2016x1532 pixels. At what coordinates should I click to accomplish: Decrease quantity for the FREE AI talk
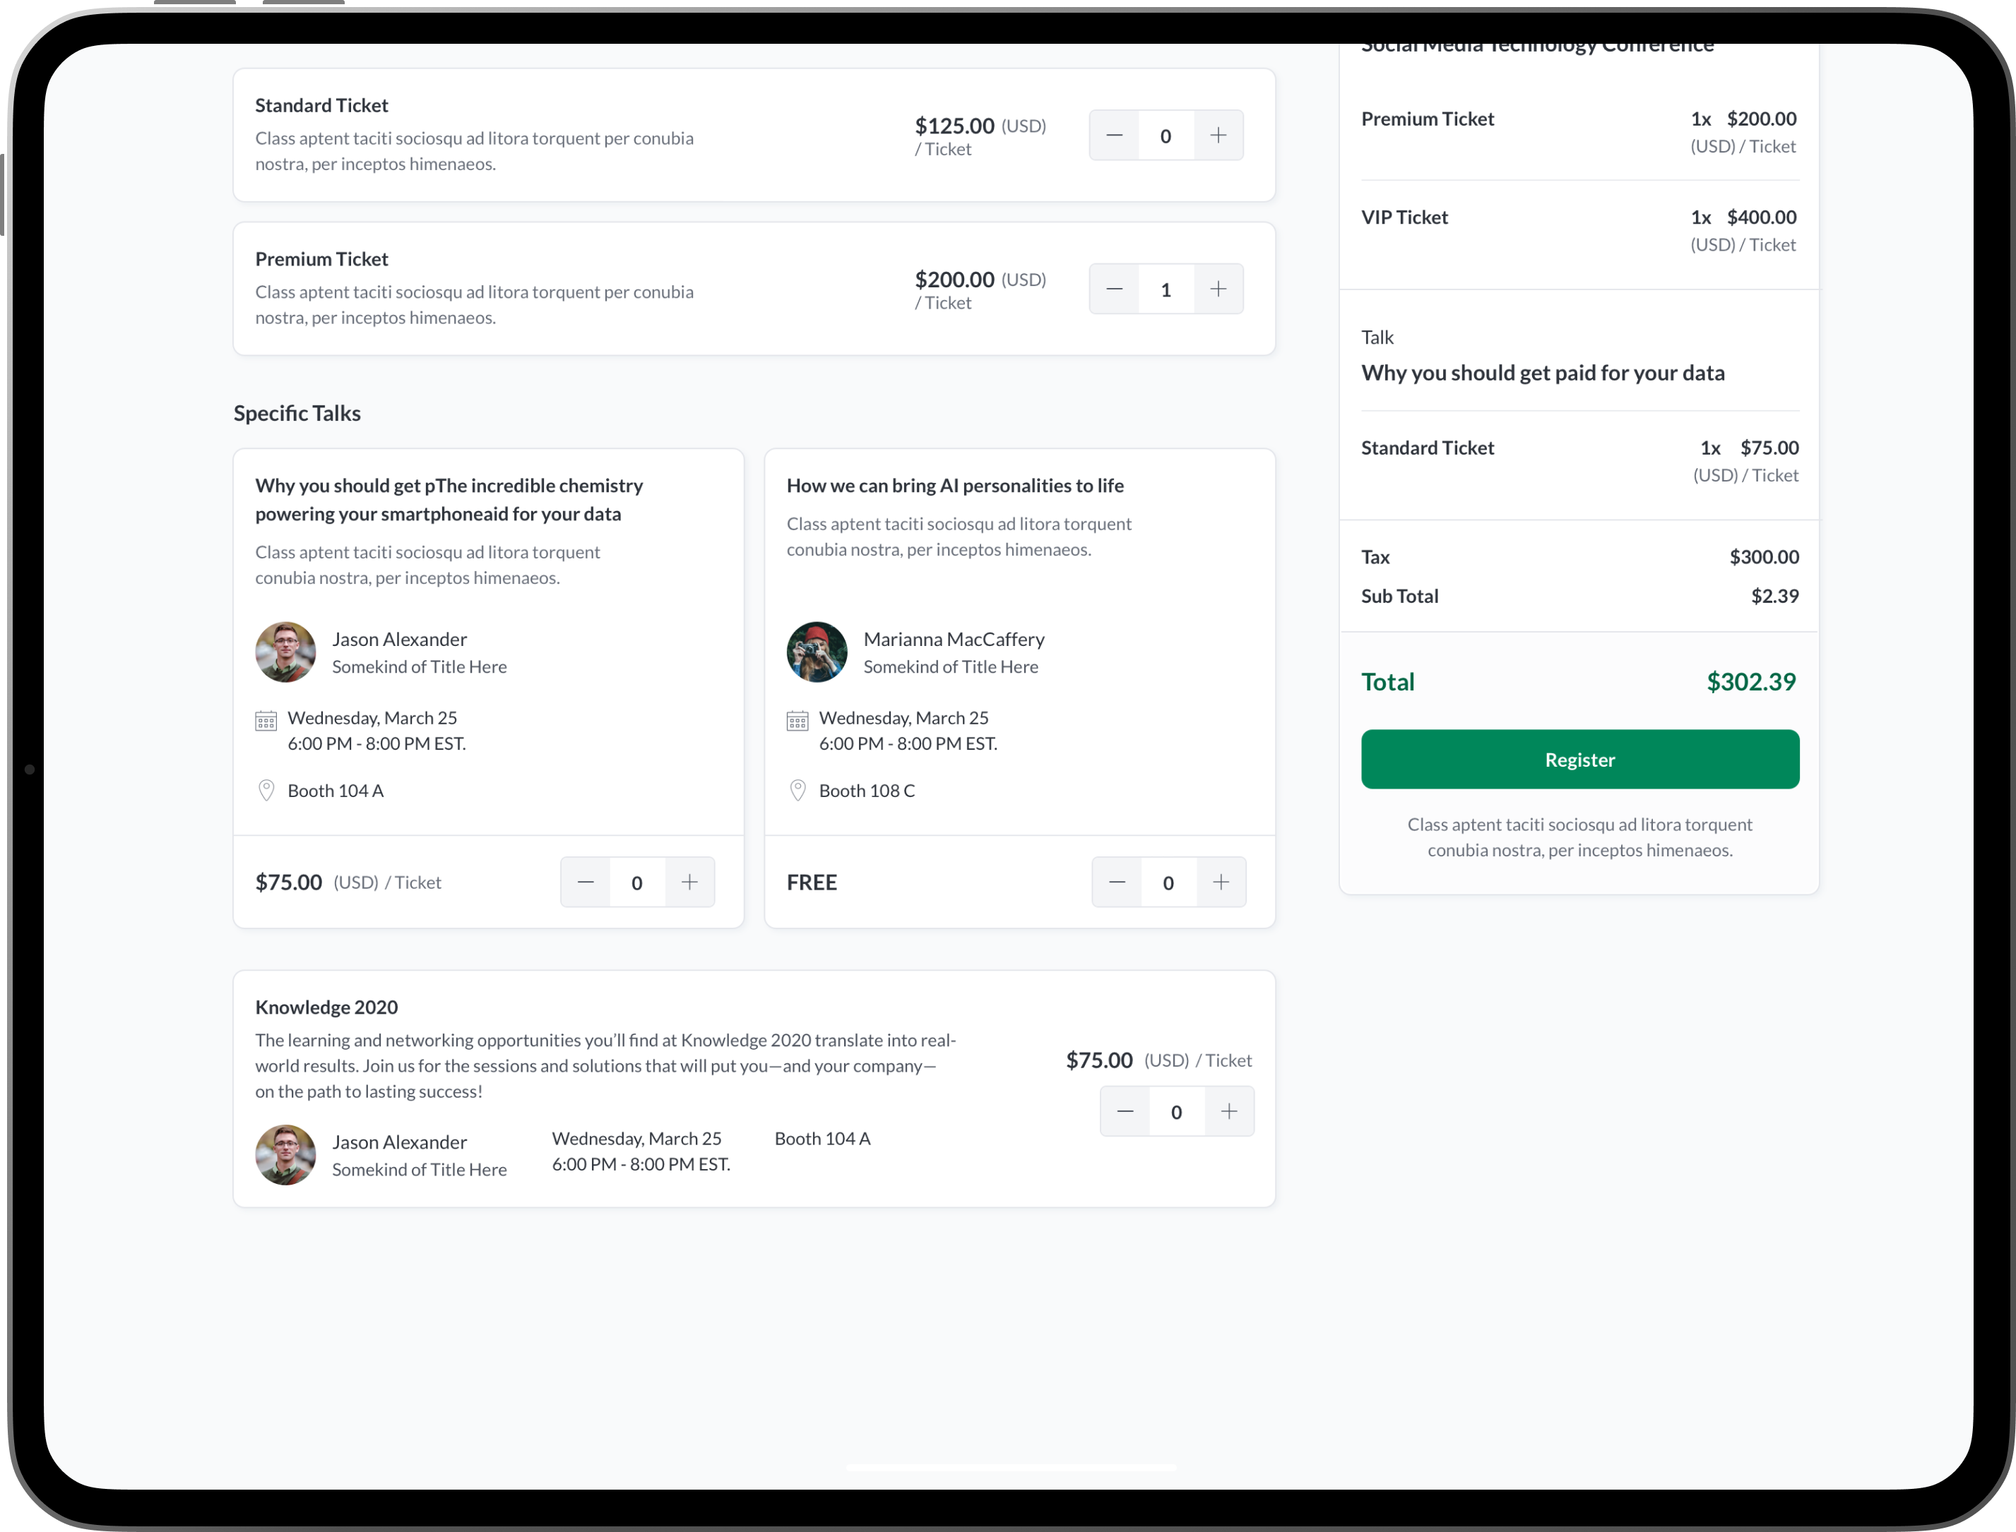pyautogui.click(x=1117, y=882)
